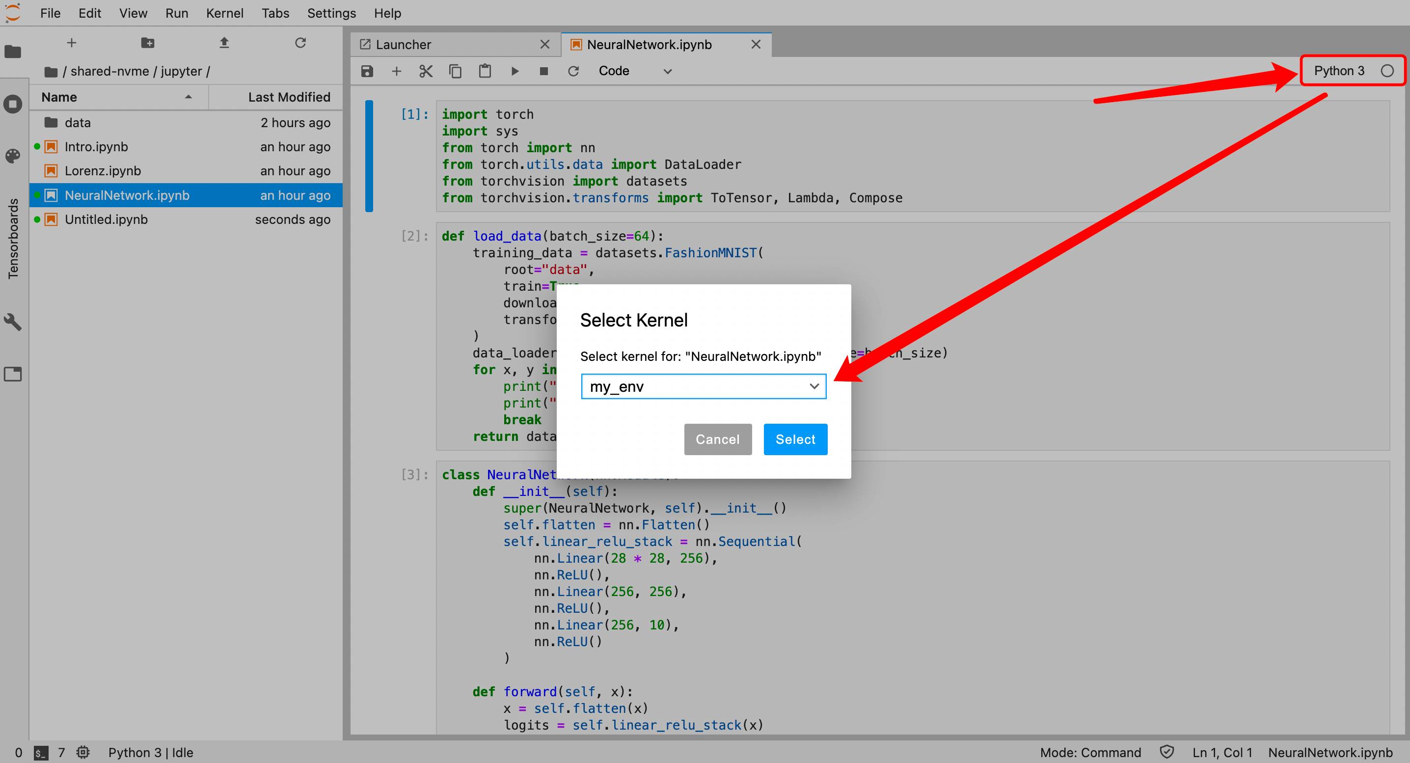Open the Tabs menu
The width and height of the screenshot is (1410, 763).
click(x=275, y=13)
